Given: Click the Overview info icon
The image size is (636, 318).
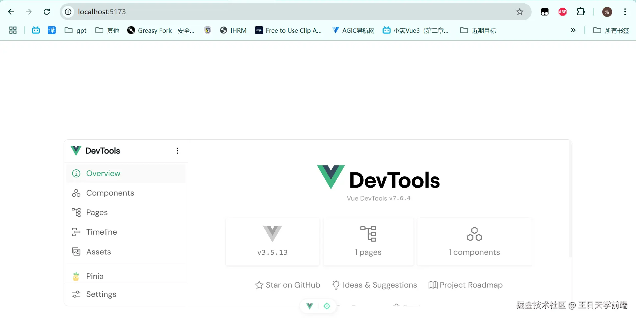Looking at the screenshot, I should [76, 173].
